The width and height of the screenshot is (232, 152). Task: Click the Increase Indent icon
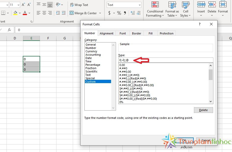click(x=64, y=13)
